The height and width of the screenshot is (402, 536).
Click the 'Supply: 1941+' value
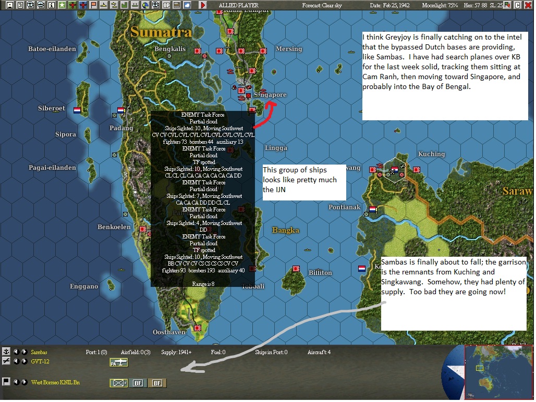coord(176,352)
